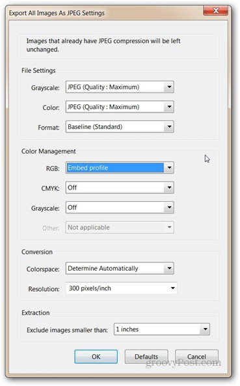Confirm settings with the OK button
The width and height of the screenshot is (240, 386).
pyautogui.click(x=96, y=357)
